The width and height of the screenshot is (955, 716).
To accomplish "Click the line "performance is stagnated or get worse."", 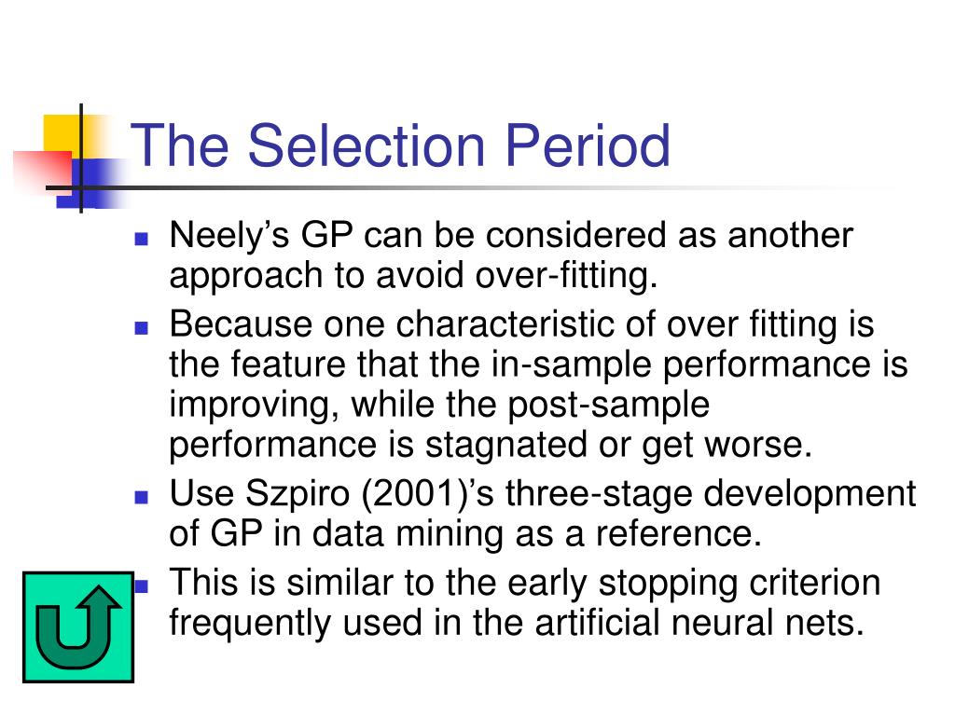I will [491, 446].
